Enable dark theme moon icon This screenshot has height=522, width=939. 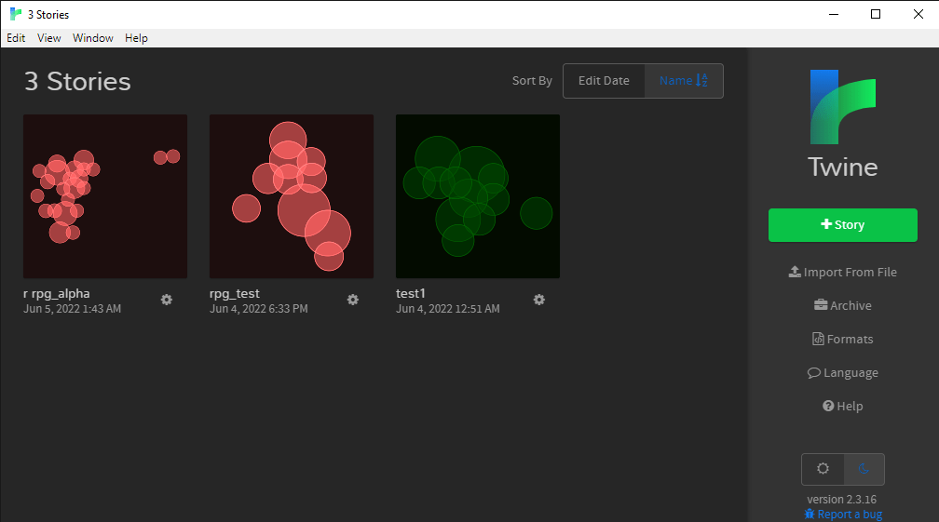click(x=864, y=469)
